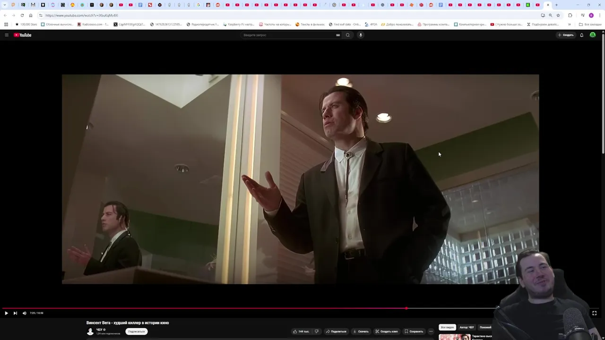Click the paused video frame
605x340 pixels.
tap(300, 179)
